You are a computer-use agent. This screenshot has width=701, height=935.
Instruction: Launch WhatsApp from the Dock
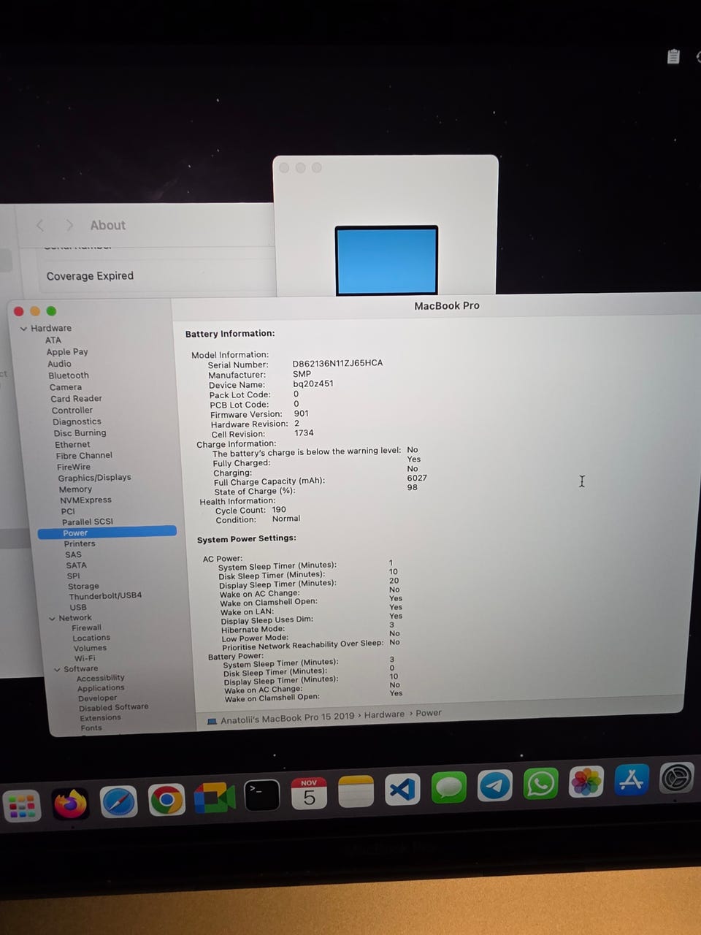coord(540,784)
